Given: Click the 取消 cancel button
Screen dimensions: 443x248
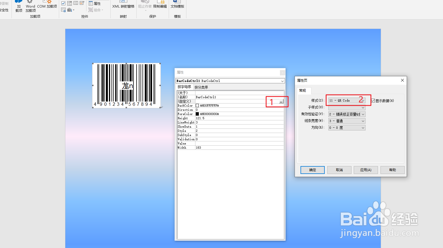Looking at the screenshot, I should [x=339, y=170].
